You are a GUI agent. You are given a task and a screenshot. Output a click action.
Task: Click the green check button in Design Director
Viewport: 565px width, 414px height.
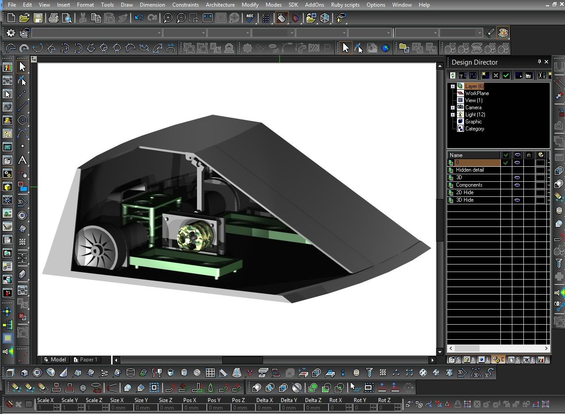tap(506, 75)
